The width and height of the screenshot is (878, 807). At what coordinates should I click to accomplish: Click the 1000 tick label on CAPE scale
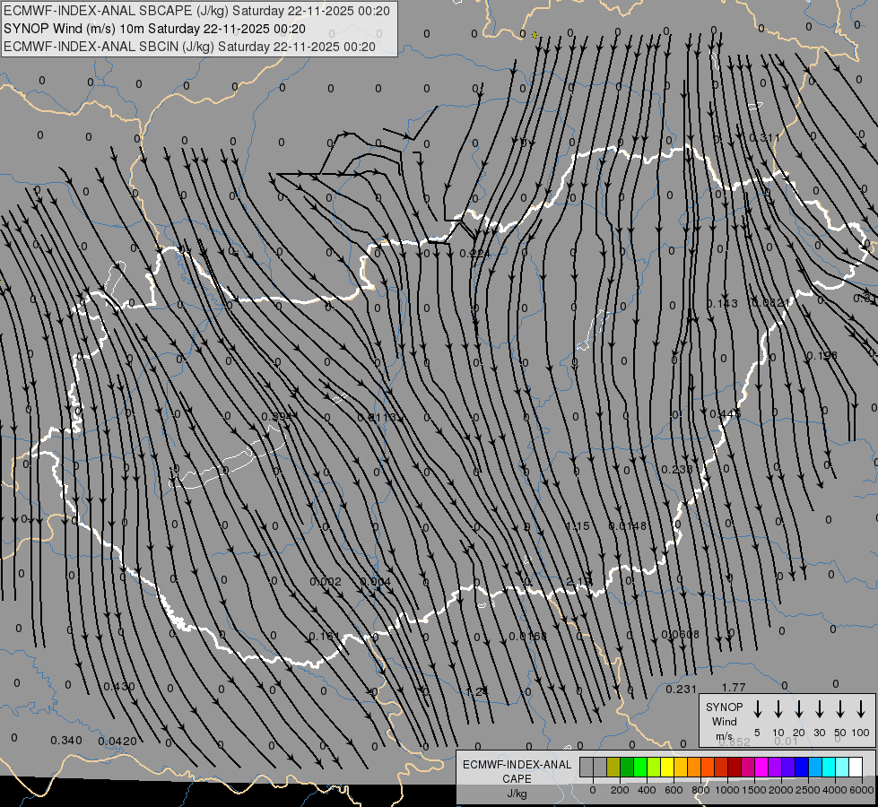click(x=726, y=790)
